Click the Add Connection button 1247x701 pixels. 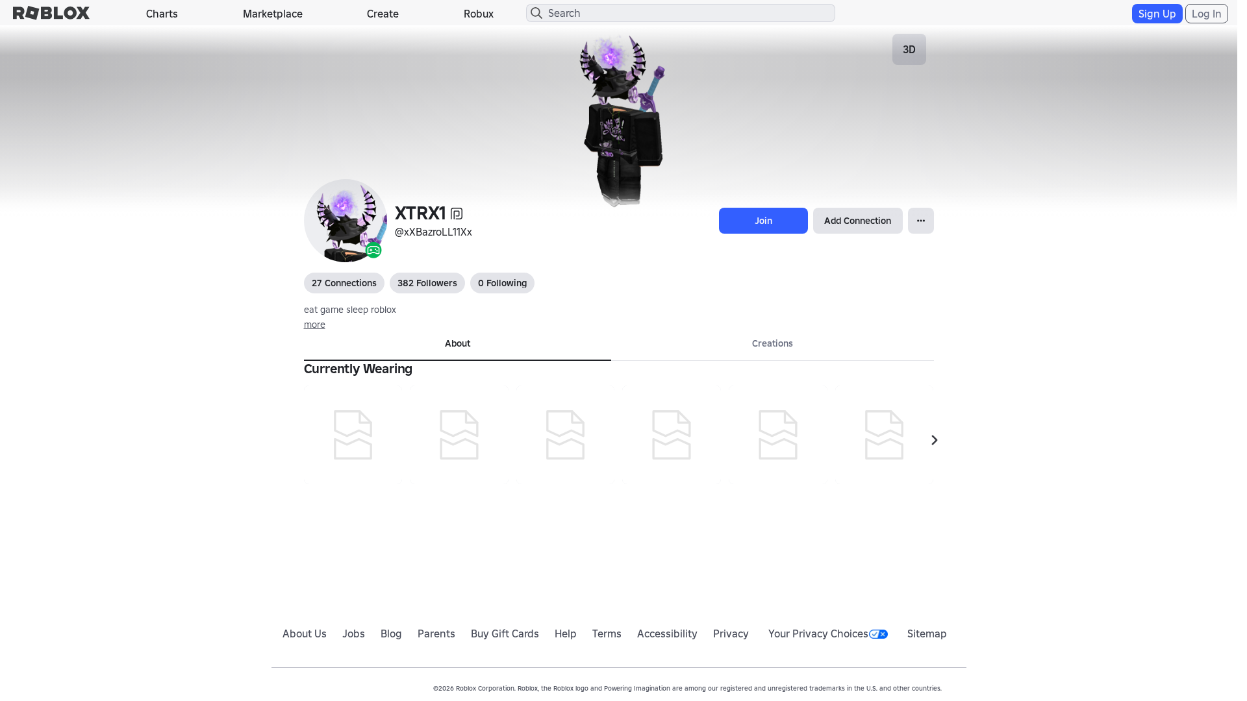[857, 221]
